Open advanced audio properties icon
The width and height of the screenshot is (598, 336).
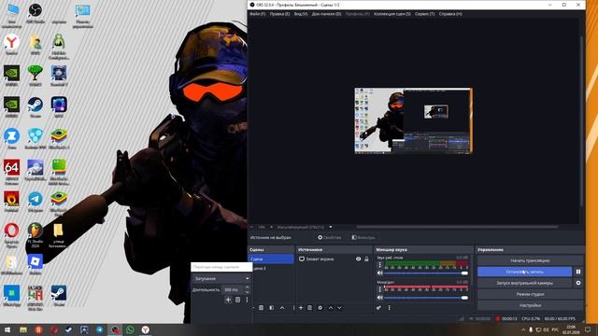(378, 308)
